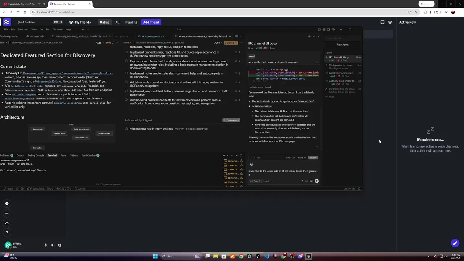Click the browser address bar
This screenshot has height=261, width=464.
click(219, 12)
